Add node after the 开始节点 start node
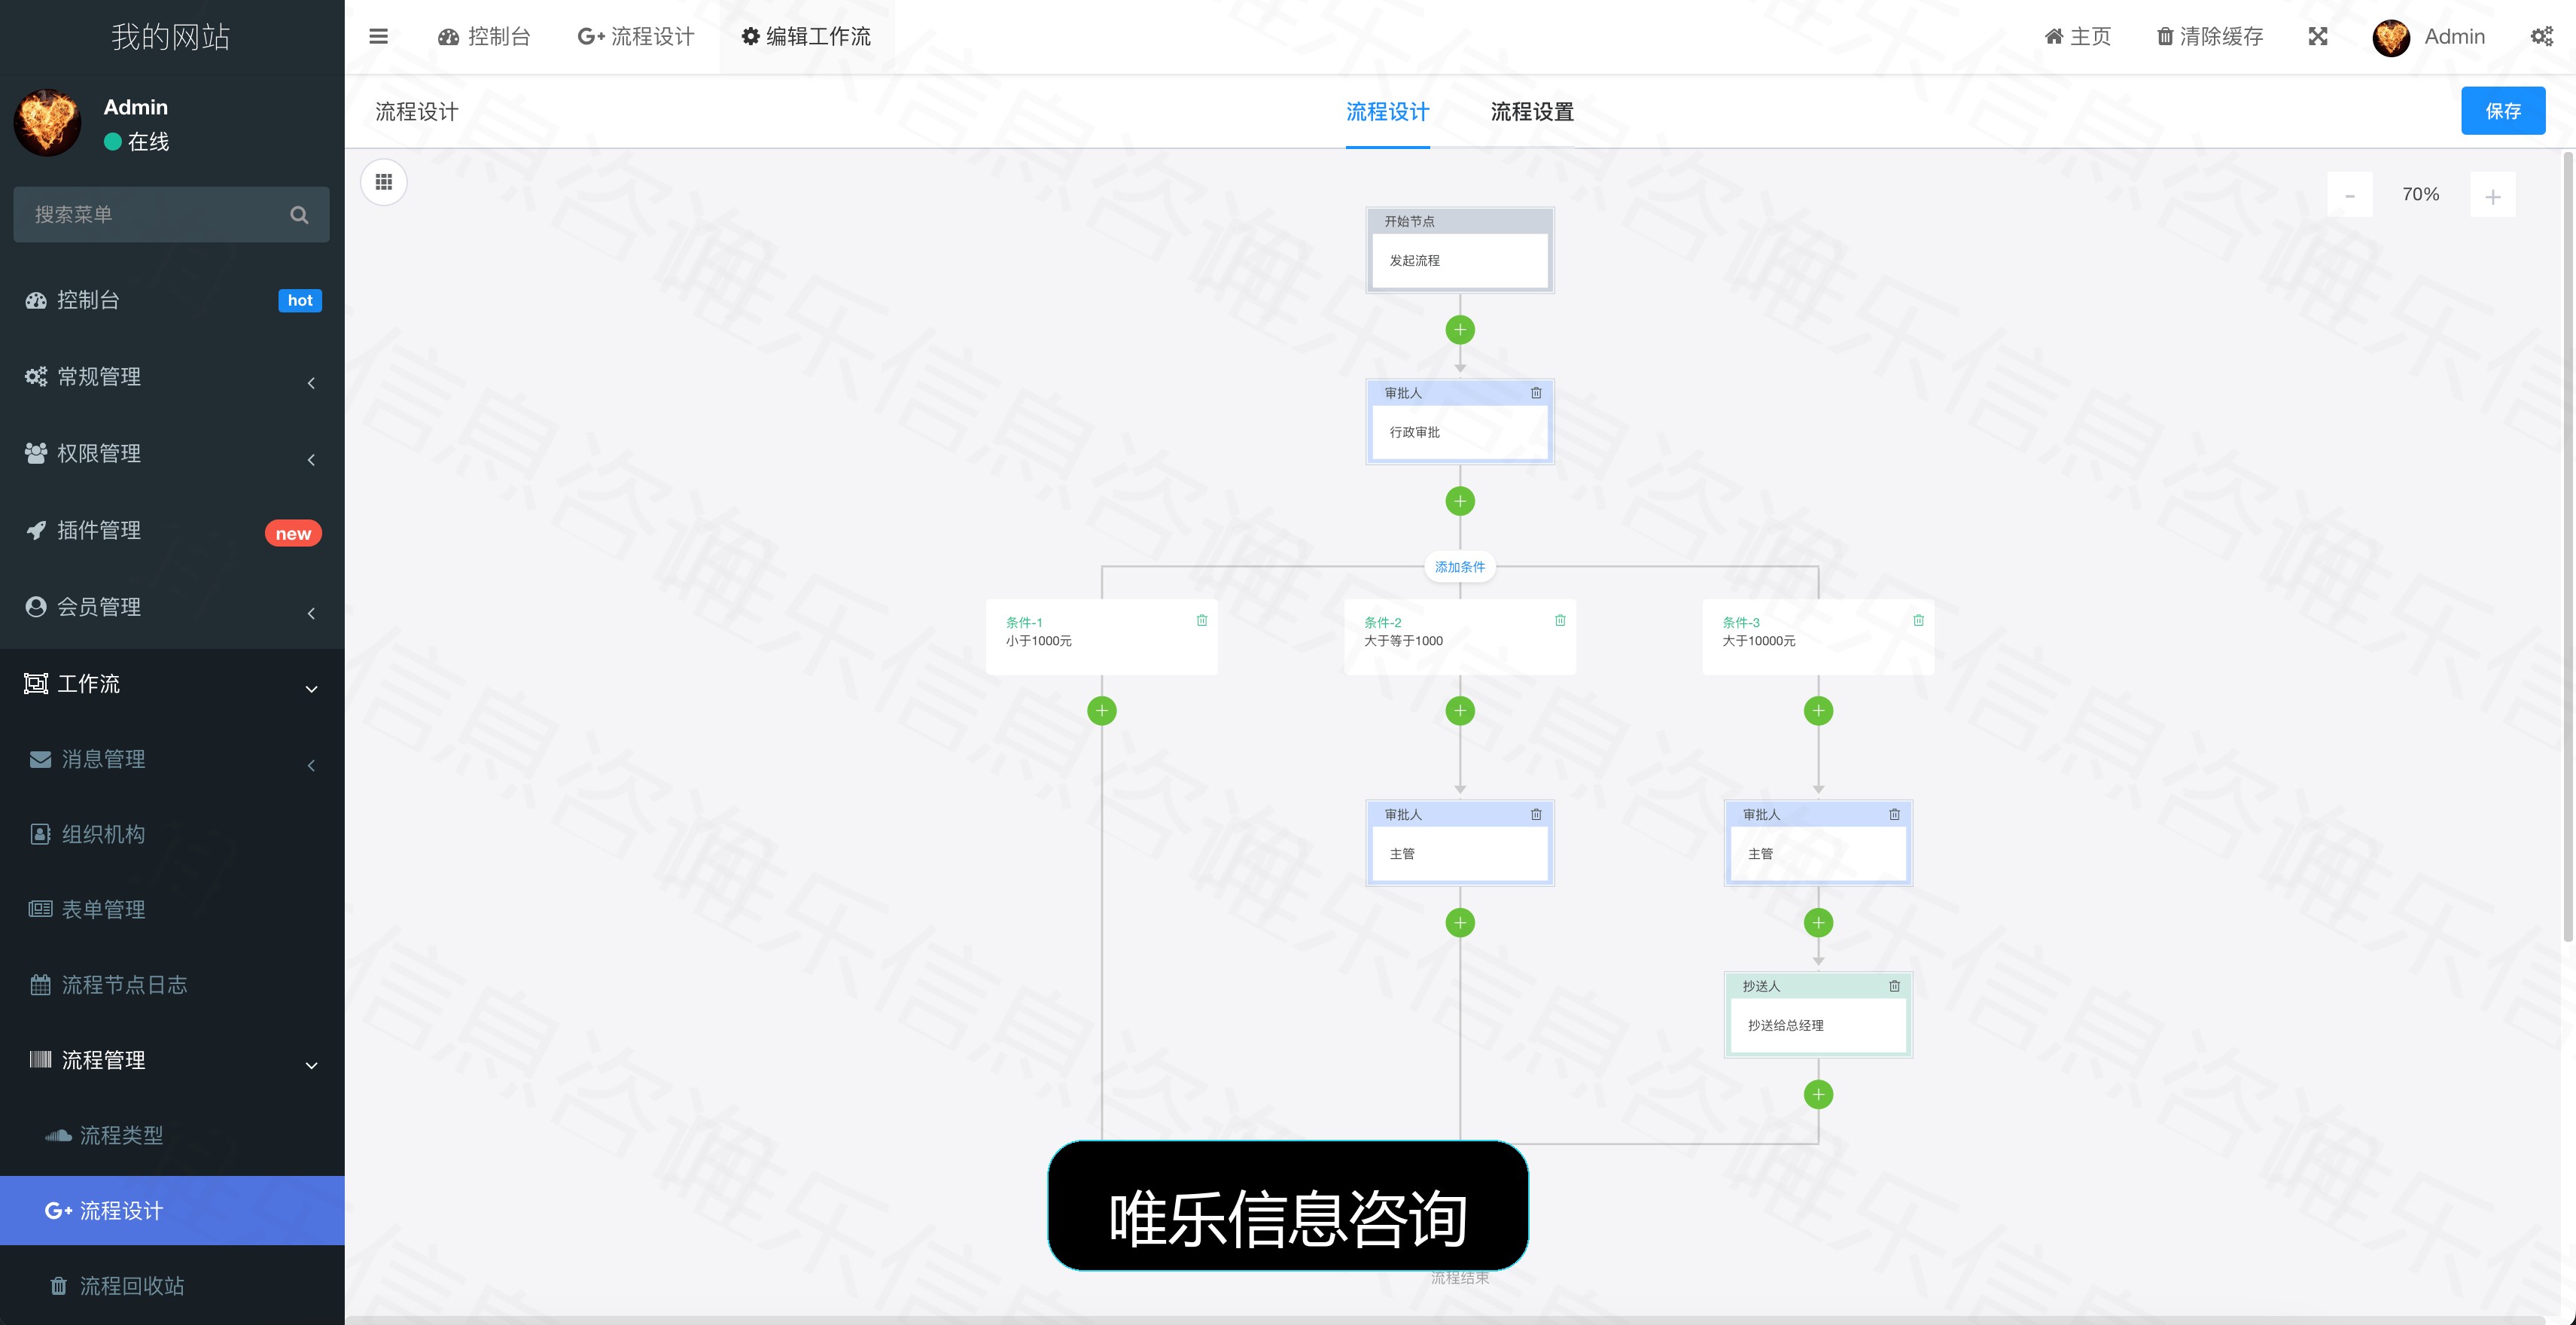Screen dimensions: 2576x1325 1460,330
